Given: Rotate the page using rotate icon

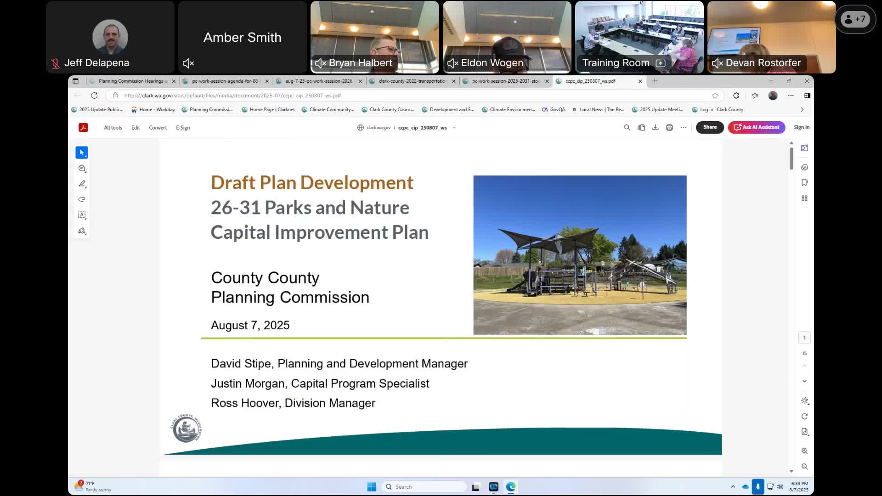Looking at the screenshot, I should pyautogui.click(x=804, y=417).
